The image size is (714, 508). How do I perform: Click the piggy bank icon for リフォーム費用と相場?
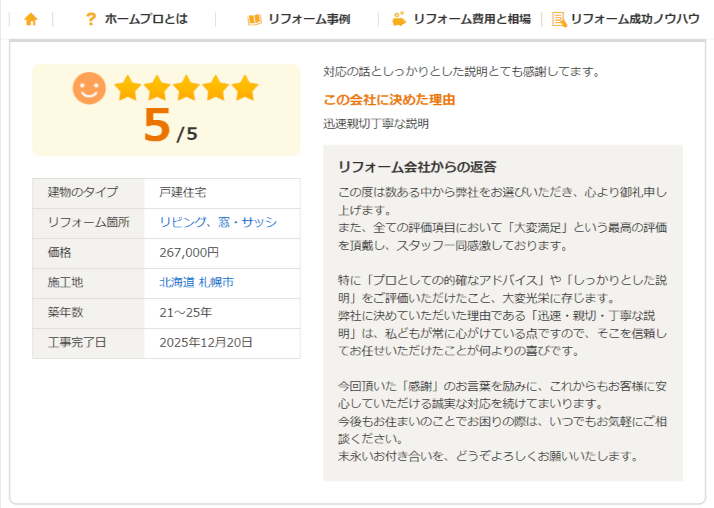pyautogui.click(x=399, y=19)
